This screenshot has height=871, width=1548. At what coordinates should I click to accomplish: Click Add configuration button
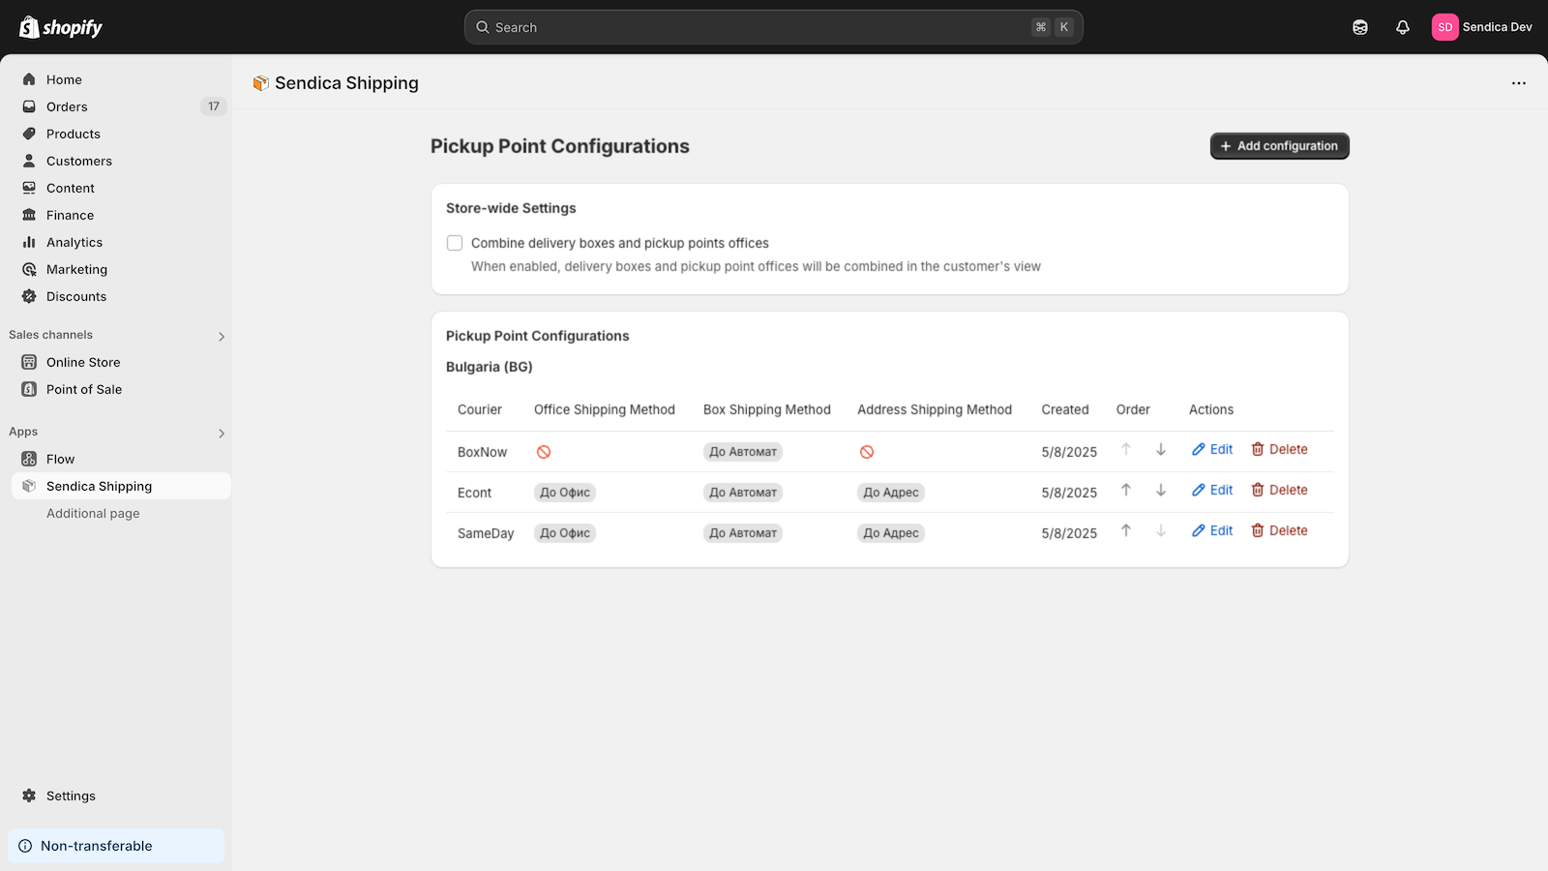click(x=1279, y=146)
